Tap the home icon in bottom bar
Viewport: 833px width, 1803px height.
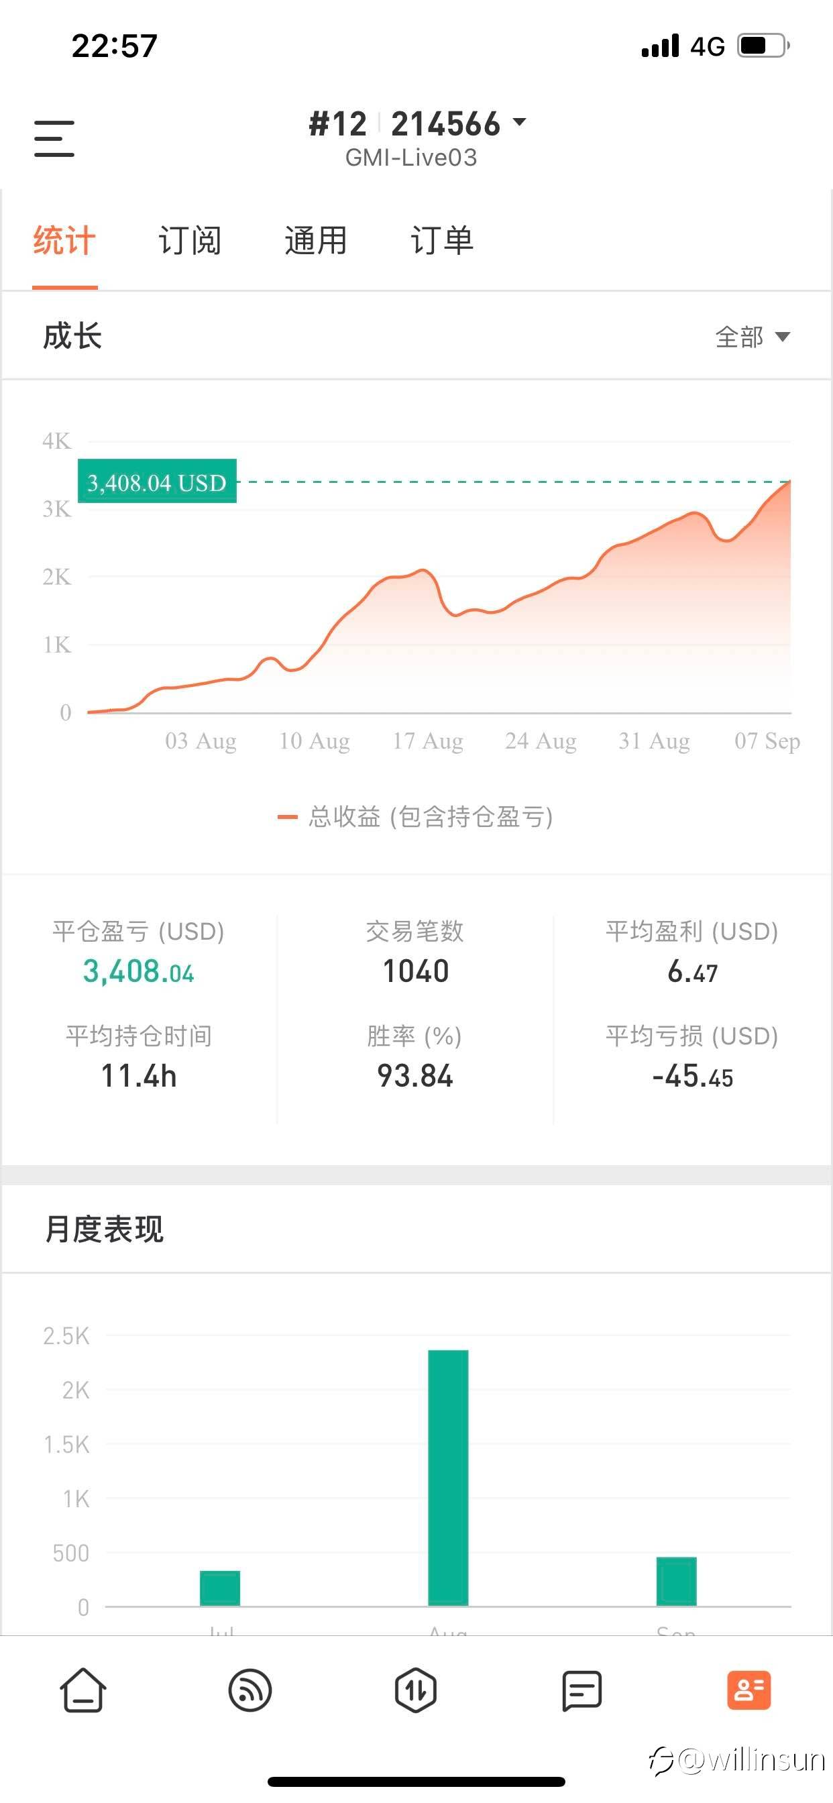tap(83, 1690)
